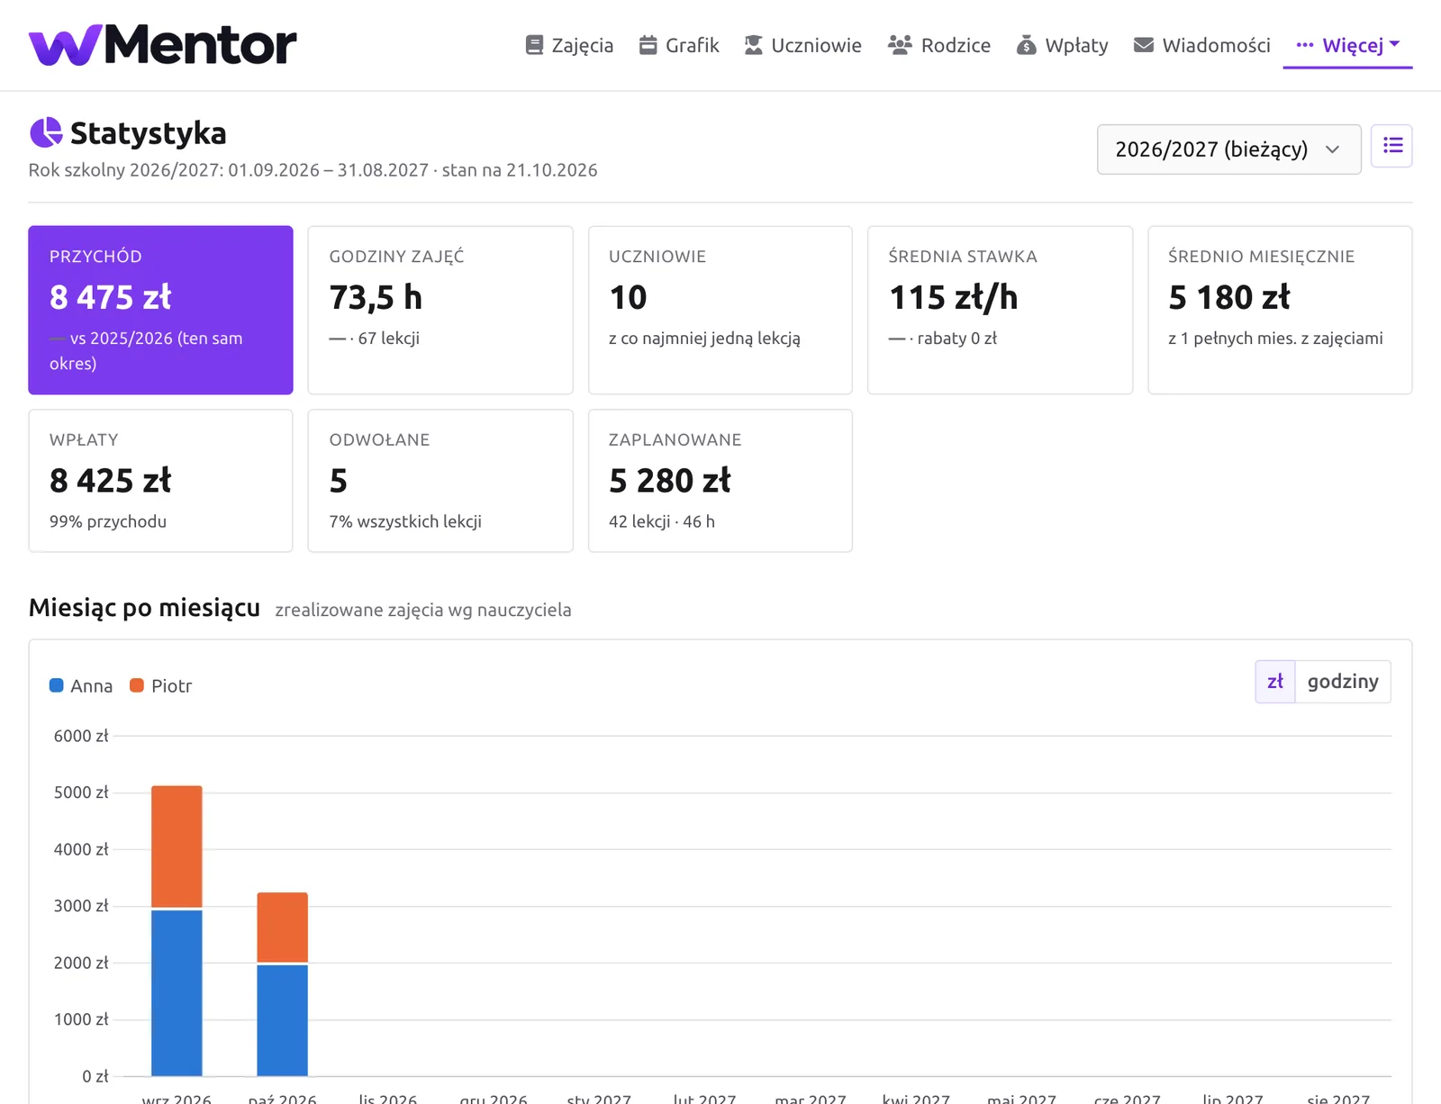Select the Godziny zajęć card

pos(440,310)
